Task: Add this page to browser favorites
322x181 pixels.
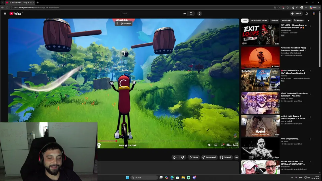Action: tap(278, 8)
